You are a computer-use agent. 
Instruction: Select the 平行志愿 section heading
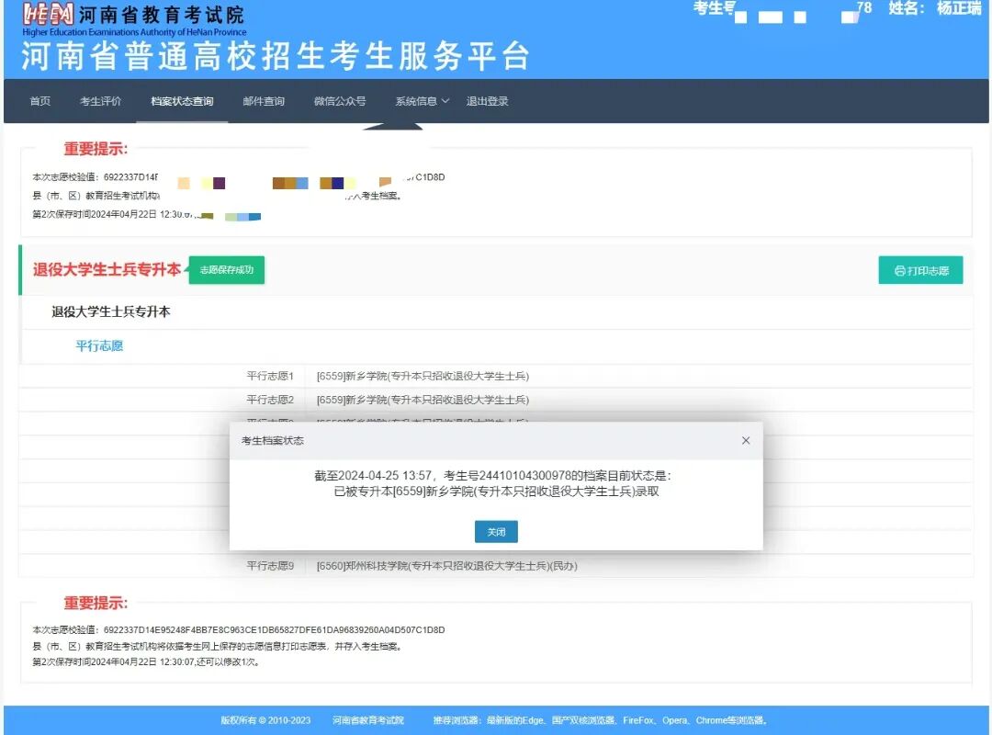tap(99, 346)
